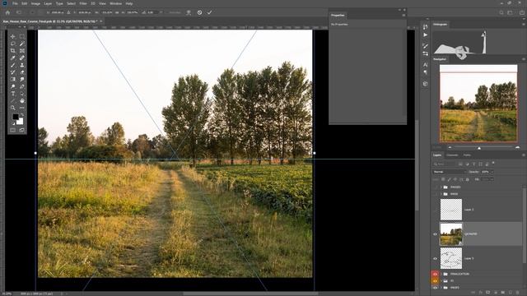Open the Layers panel flyout menu
The width and height of the screenshot is (527, 296).
point(524,155)
